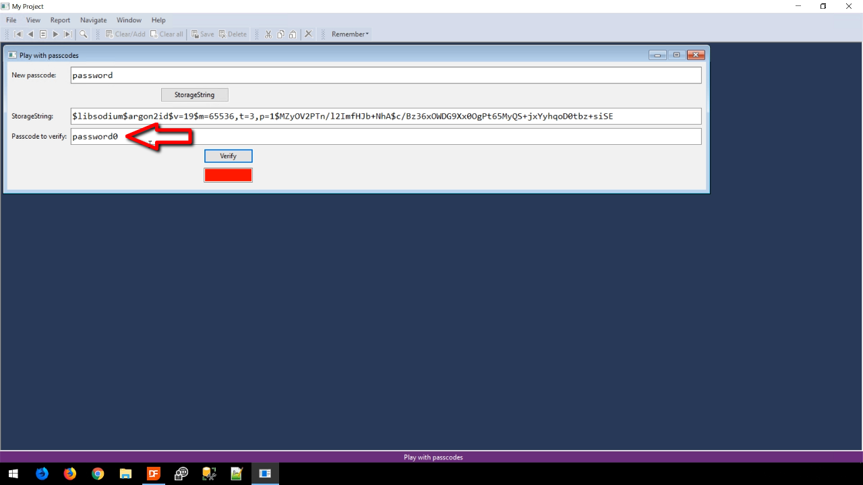Go to the first record using the toolbar
This screenshot has height=485, width=863.
[18, 34]
